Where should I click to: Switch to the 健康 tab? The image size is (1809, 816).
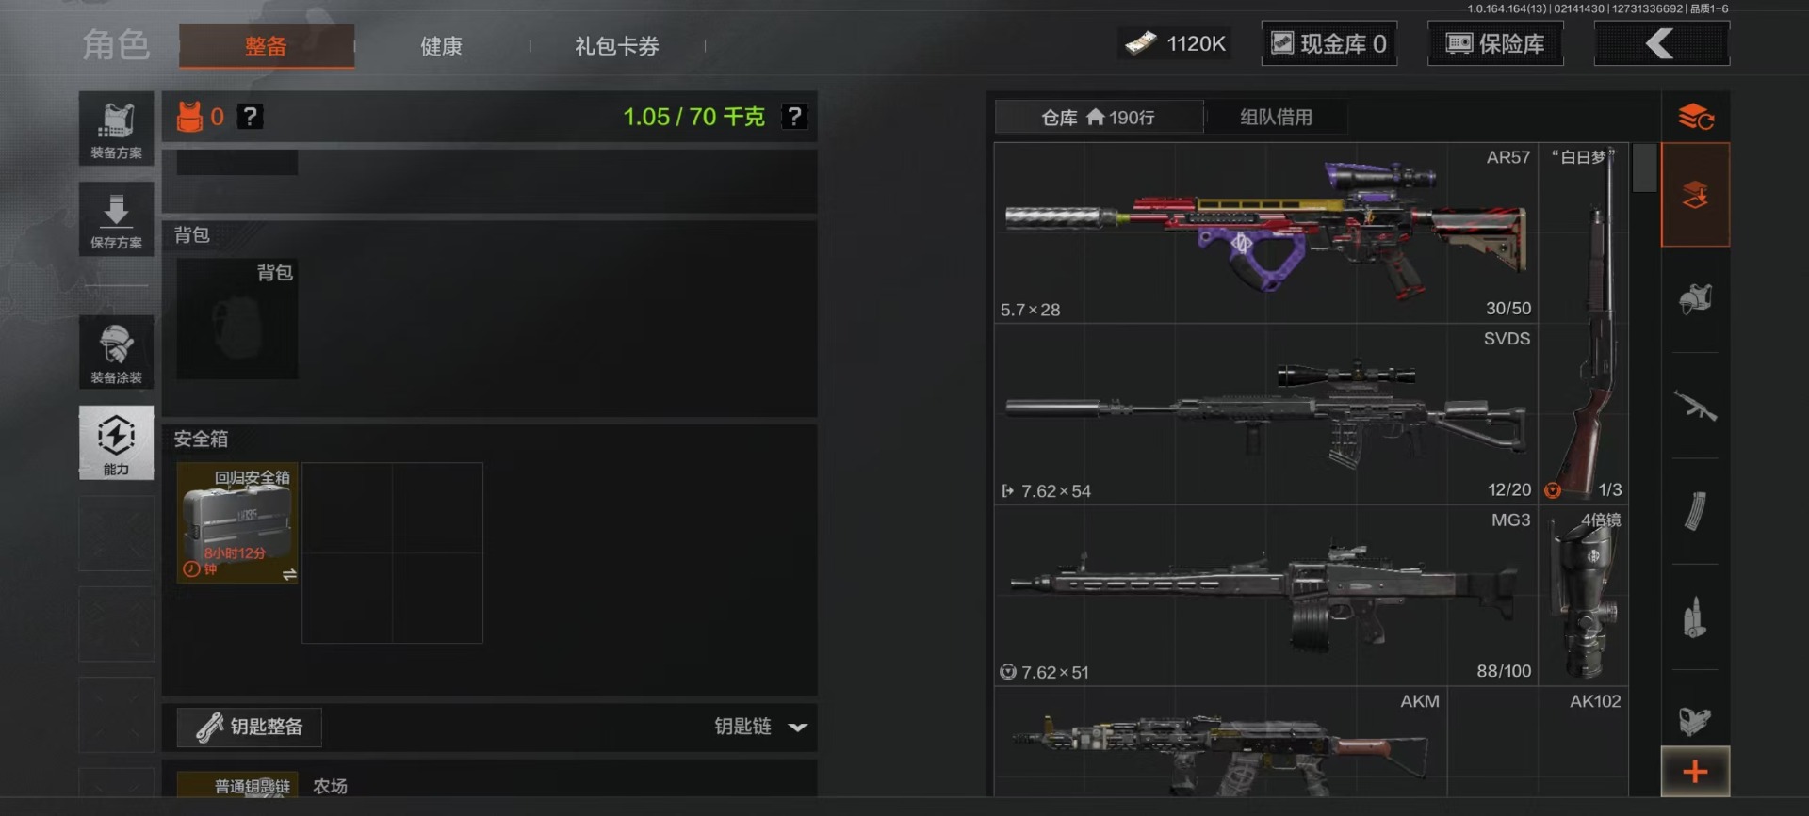pyautogui.click(x=441, y=45)
